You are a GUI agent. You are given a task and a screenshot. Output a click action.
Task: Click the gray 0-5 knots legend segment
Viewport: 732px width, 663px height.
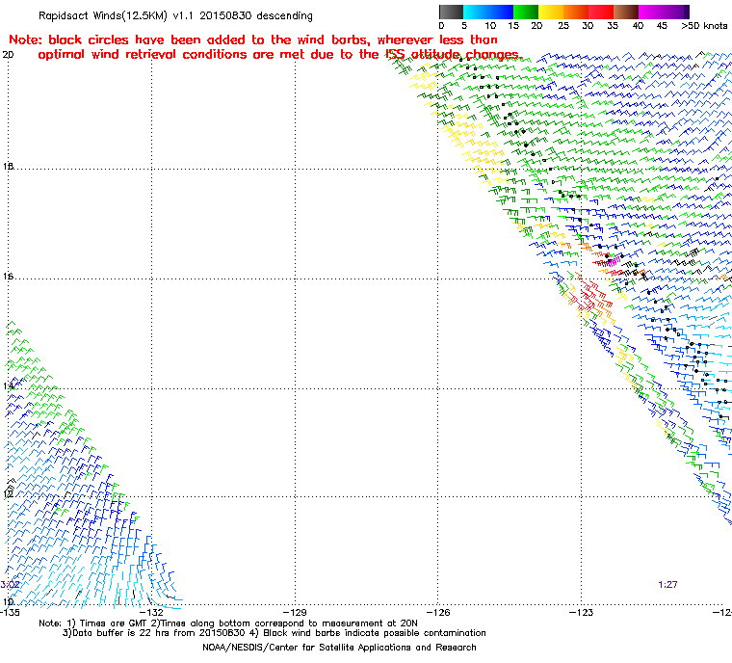click(451, 12)
